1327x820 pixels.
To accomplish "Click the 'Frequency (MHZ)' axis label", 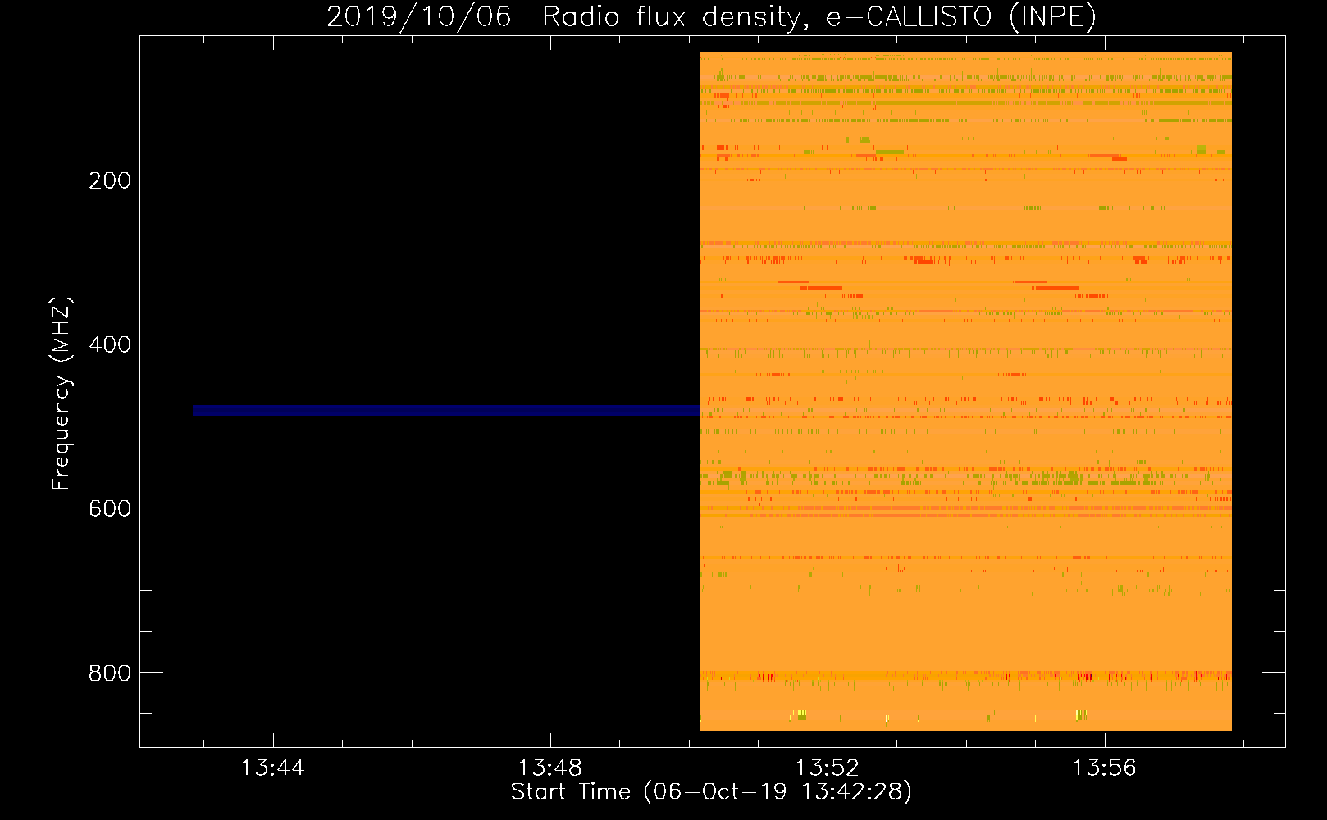I will [x=62, y=393].
